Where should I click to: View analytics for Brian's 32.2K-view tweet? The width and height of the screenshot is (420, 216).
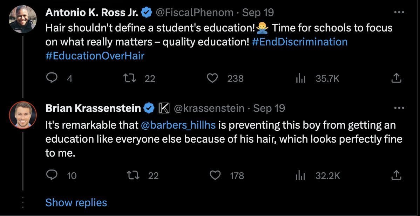[x=300, y=175]
